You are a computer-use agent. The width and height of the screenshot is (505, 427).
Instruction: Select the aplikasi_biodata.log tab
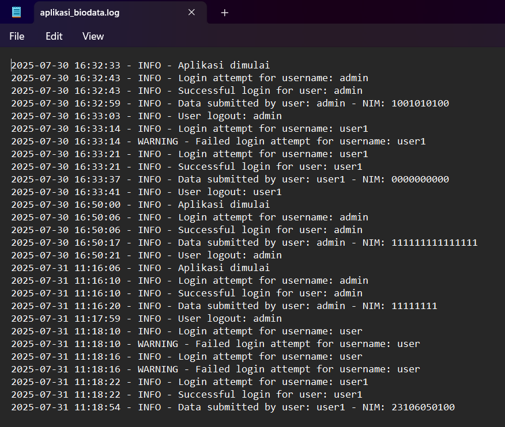pyautogui.click(x=104, y=12)
